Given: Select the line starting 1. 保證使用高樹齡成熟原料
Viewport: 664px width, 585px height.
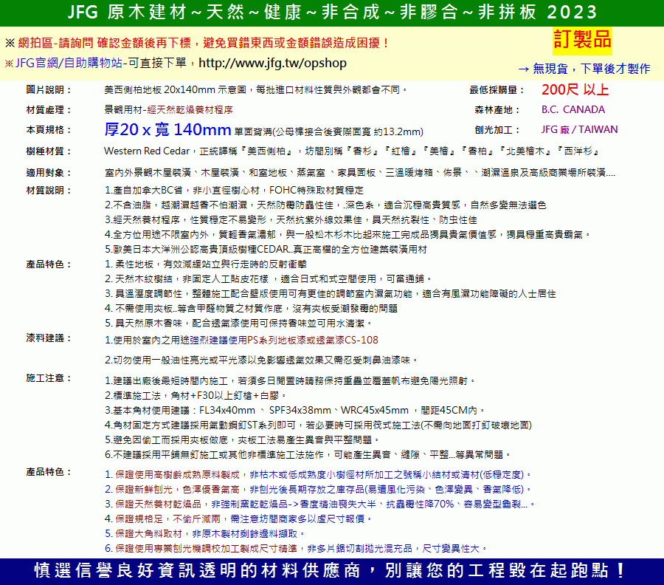Looking at the screenshot, I should pyautogui.click(x=319, y=474).
